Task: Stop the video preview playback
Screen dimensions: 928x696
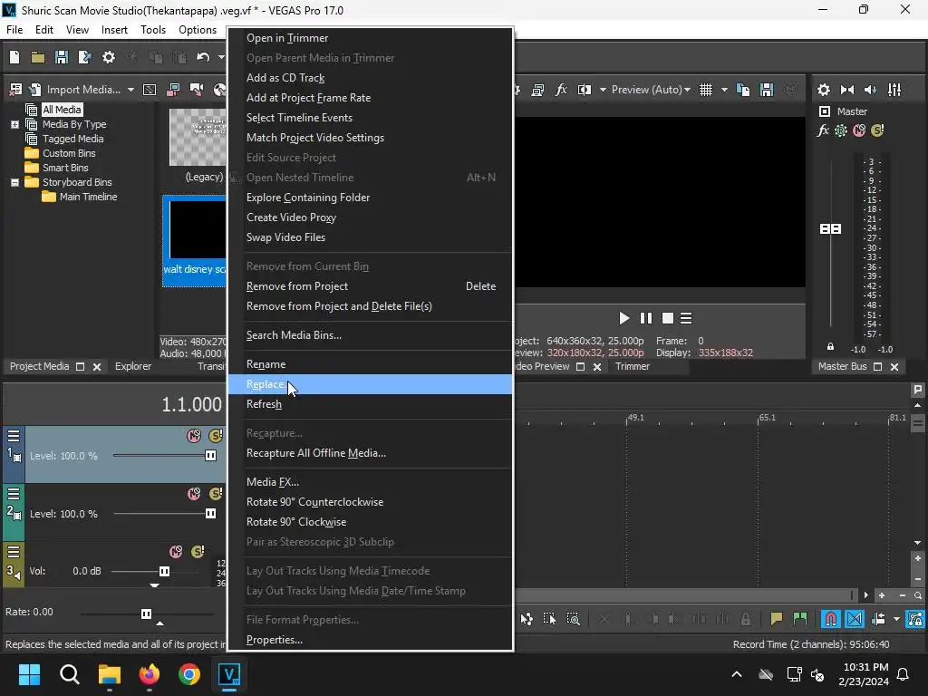Action: [x=668, y=318]
